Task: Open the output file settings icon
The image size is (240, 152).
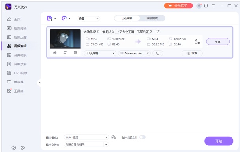Action: [197, 42]
